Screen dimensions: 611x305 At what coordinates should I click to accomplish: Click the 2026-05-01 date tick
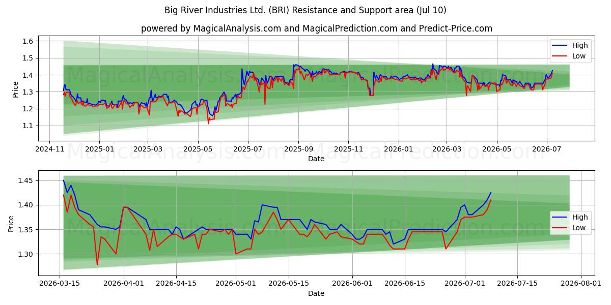pos(236,284)
